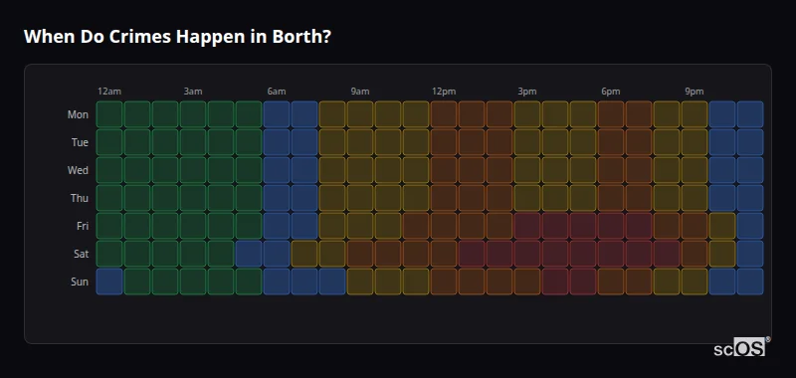Image resolution: width=796 pixels, height=378 pixels.
Task: Select the 9pm column header
Action: click(x=695, y=92)
